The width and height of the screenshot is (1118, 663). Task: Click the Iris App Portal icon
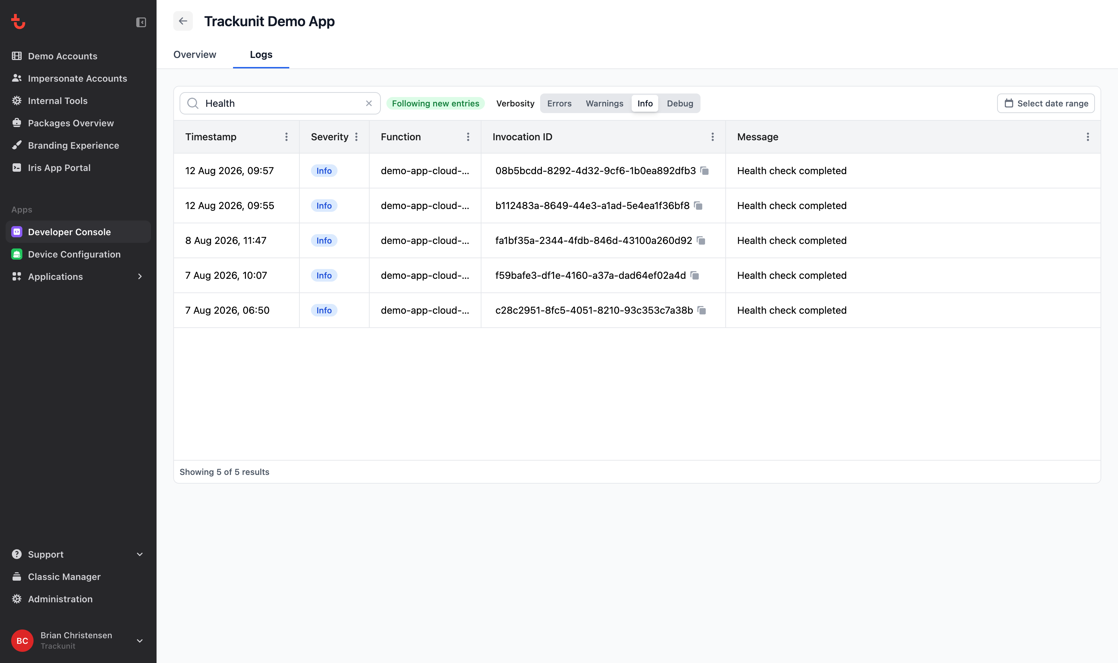pyautogui.click(x=16, y=167)
